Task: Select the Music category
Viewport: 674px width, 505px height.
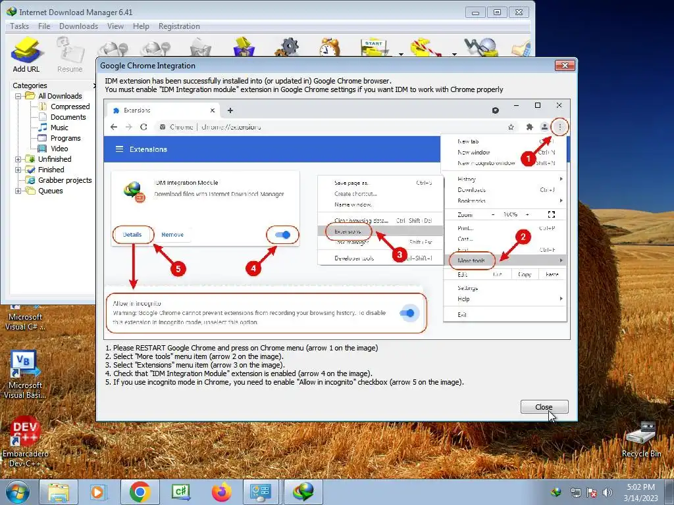Action: [59, 128]
